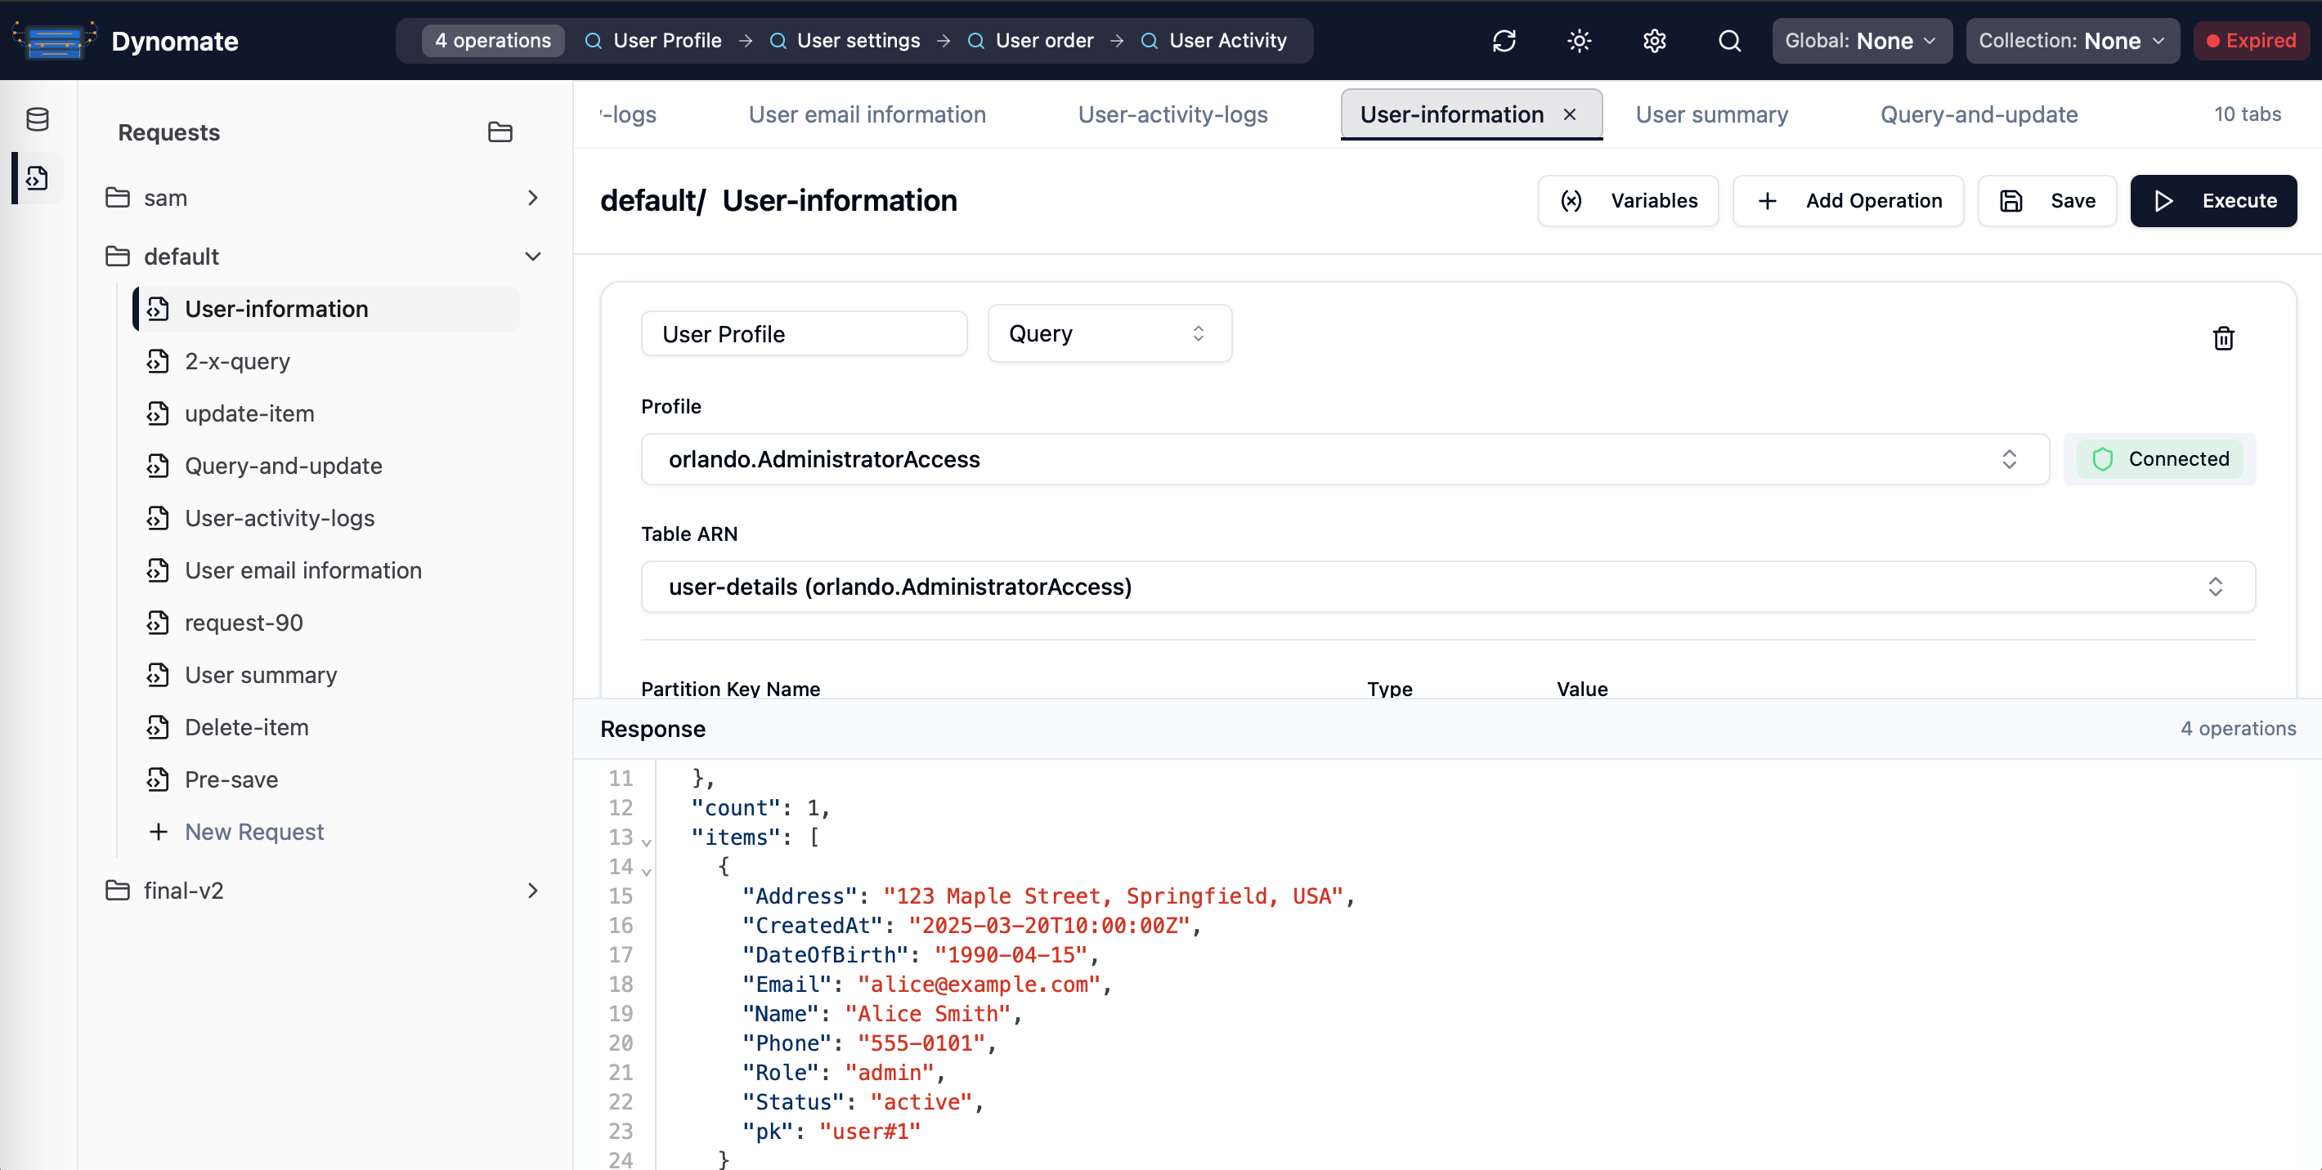Screen dimensions: 2322x1170
Task: Open the Collection environment dropdown
Action: tap(2073, 41)
